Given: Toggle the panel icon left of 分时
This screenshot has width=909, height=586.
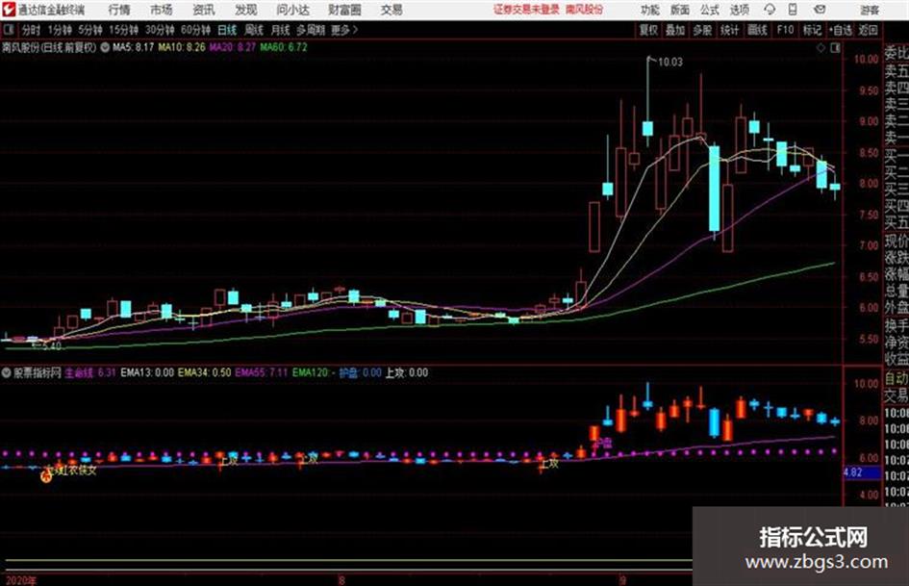Looking at the screenshot, I should (x=8, y=30).
